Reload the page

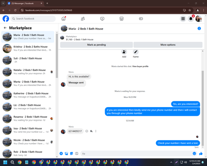pyautogui.click(x=15, y=10)
